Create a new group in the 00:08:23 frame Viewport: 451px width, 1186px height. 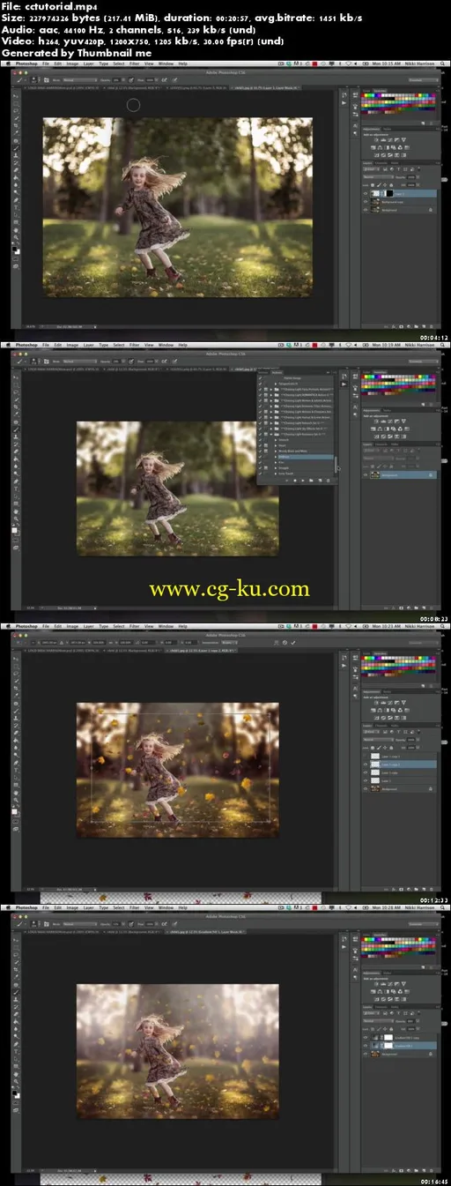[416, 608]
